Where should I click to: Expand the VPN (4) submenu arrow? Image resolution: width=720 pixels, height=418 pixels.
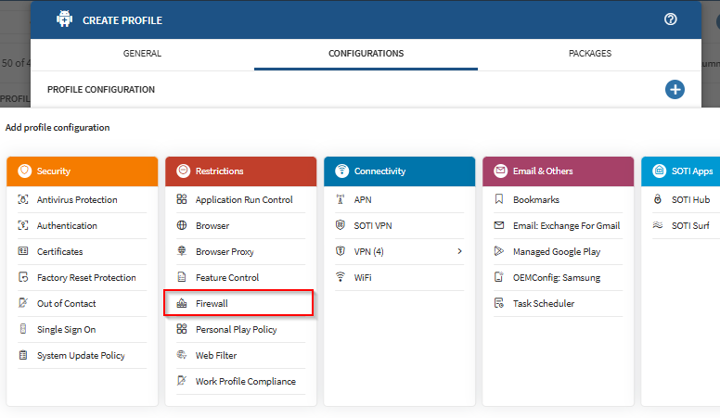(459, 251)
